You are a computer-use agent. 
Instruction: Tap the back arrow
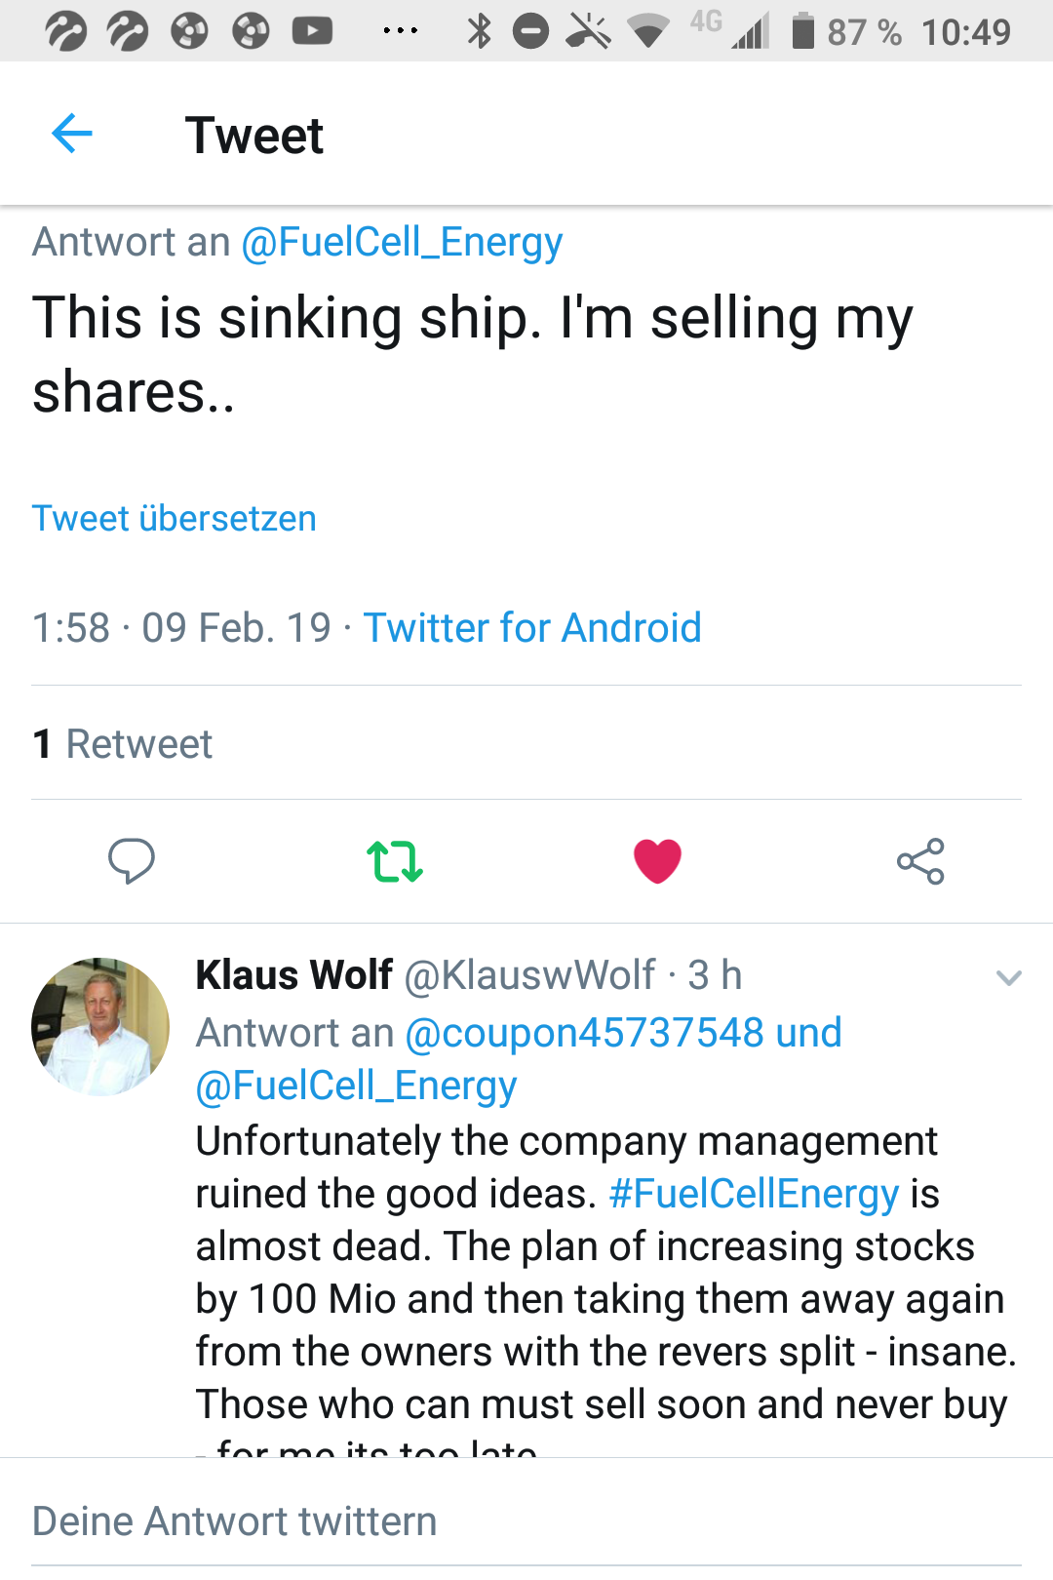pyautogui.click(x=71, y=134)
